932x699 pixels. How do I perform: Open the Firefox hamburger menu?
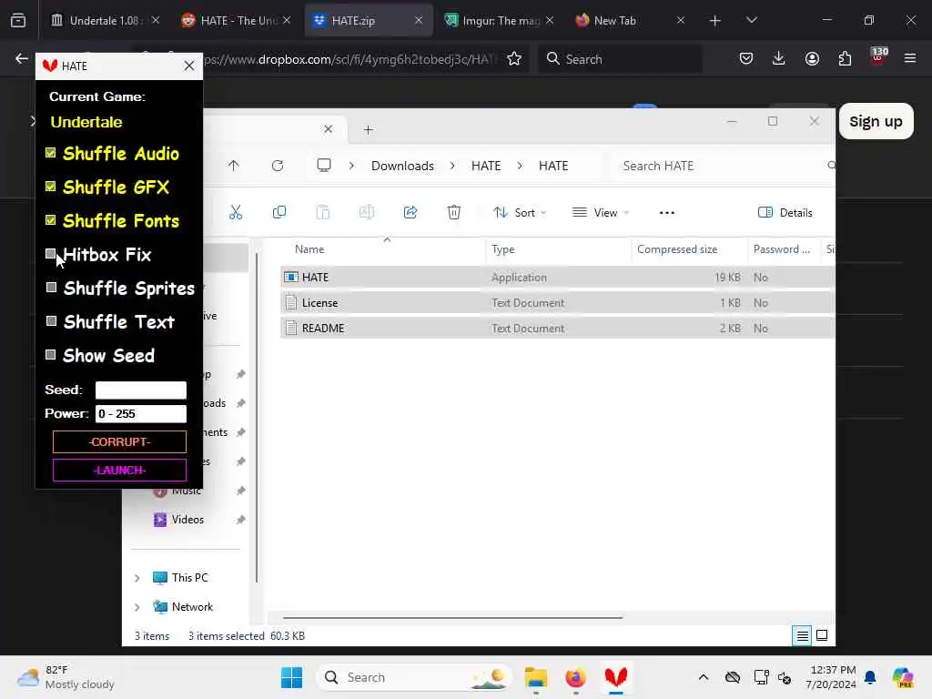pos(909,58)
